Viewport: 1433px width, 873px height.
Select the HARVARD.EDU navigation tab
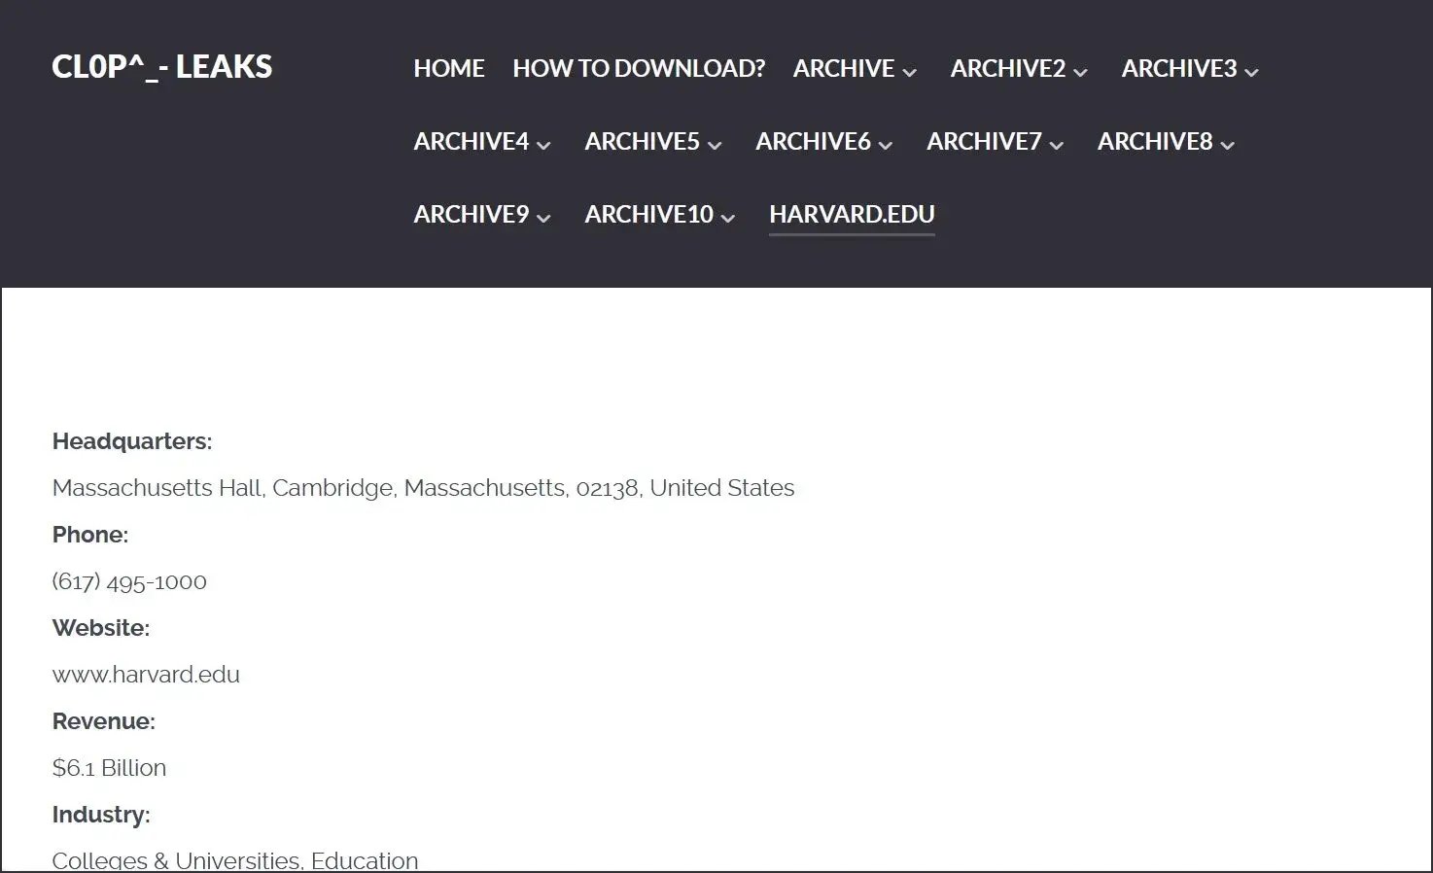pos(852,215)
